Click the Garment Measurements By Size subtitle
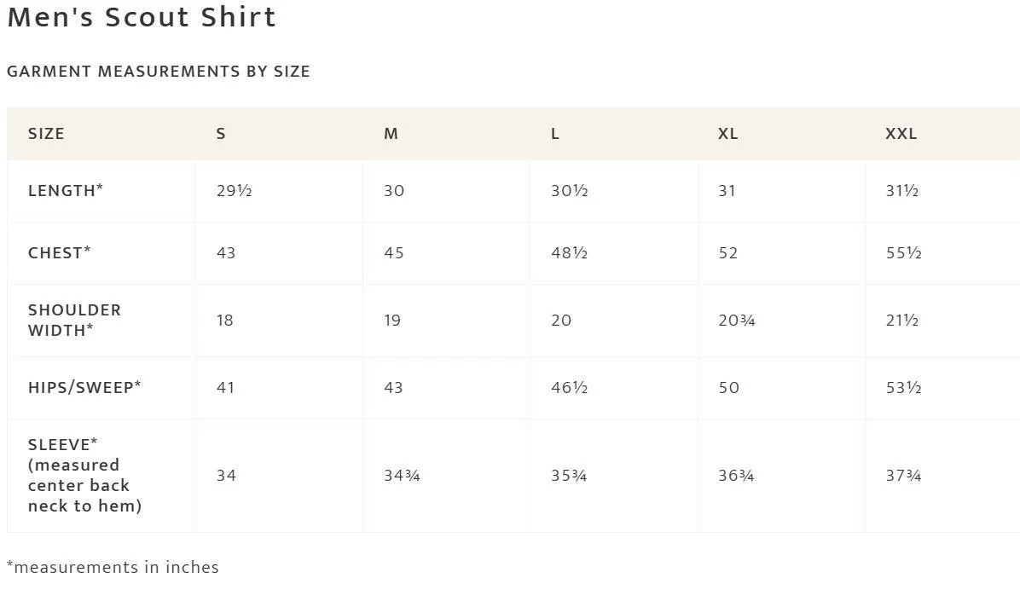1020x607 pixels. (159, 71)
